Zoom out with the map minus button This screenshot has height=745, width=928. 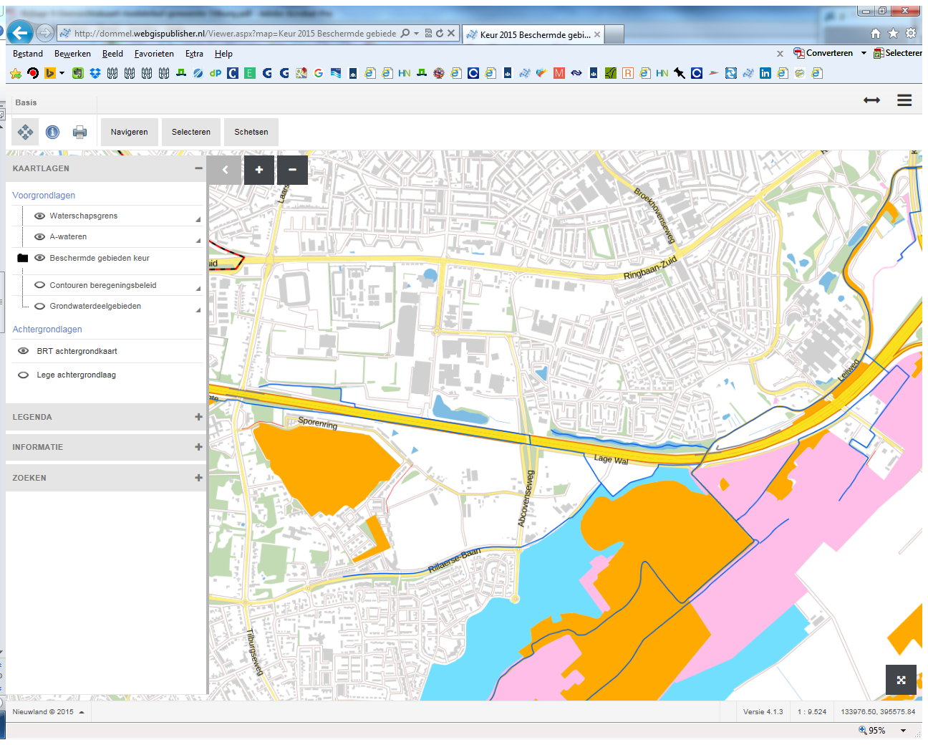(292, 170)
